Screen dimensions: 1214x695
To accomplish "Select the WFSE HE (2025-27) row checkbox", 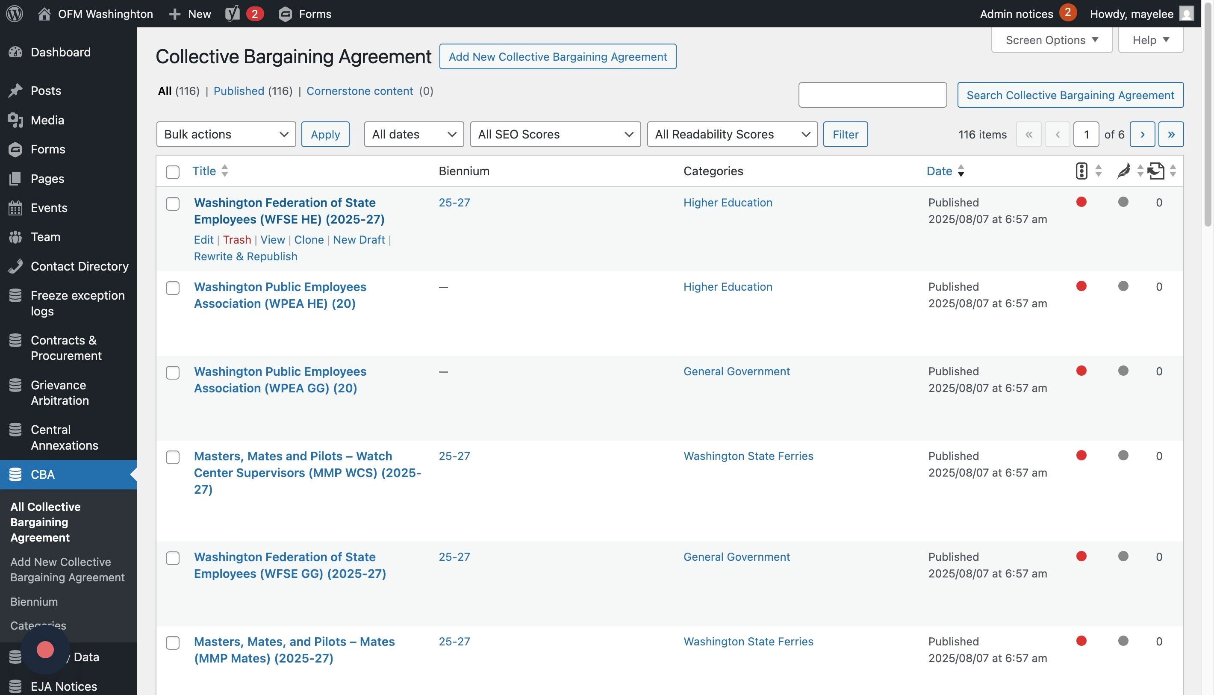I will pos(172,204).
